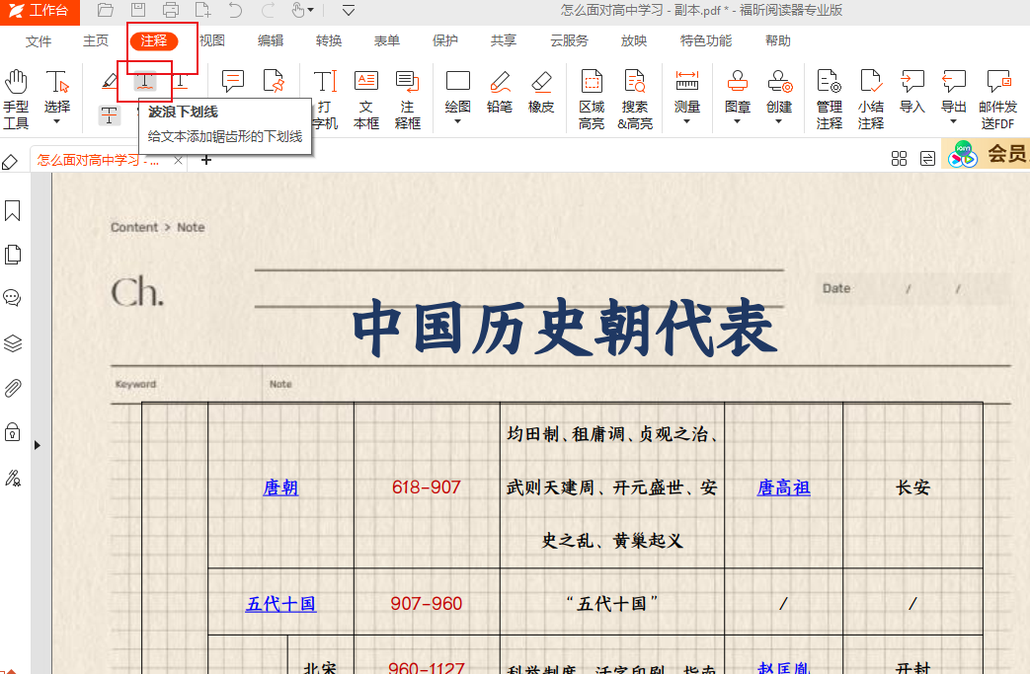Open the 文件 (File) menu
The image size is (1030, 674).
[39, 40]
